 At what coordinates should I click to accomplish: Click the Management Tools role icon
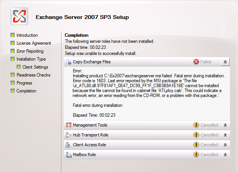pyautogui.click(x=69, y=125)
